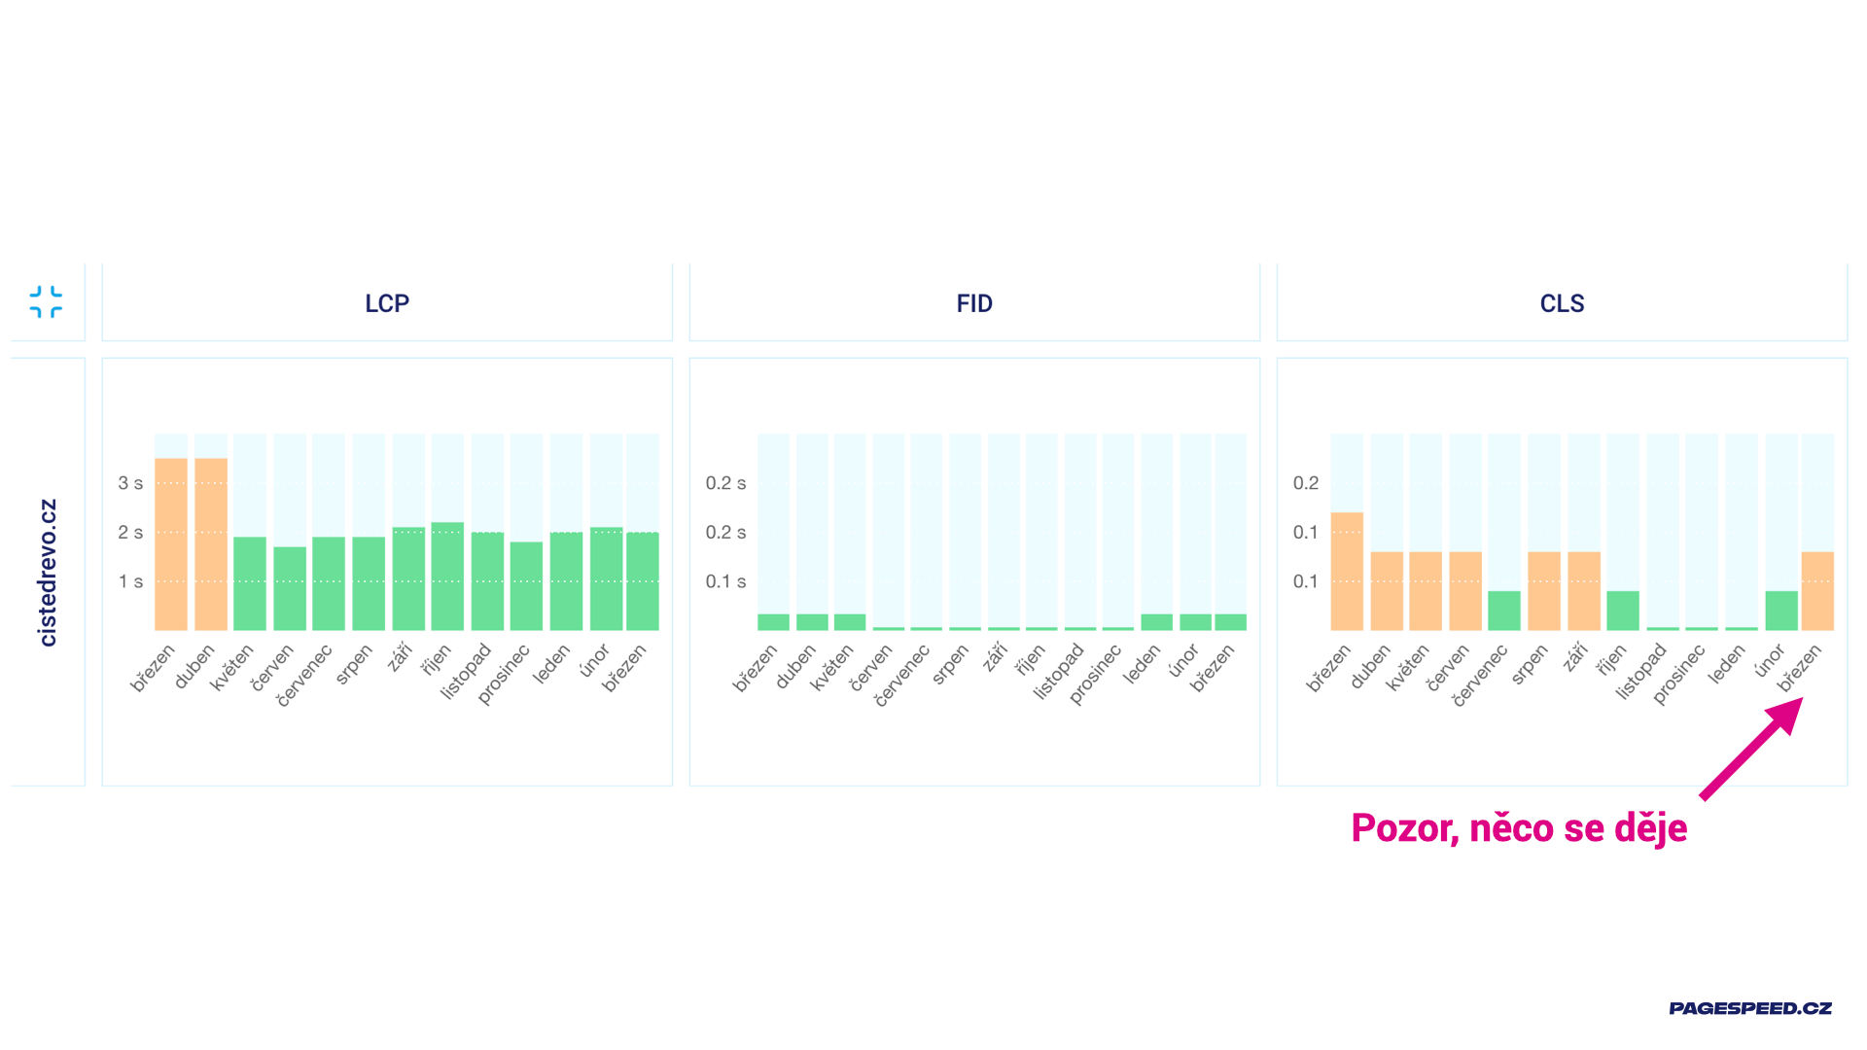
Task: Select the CLS column header
Action: tap(1562, 303)
